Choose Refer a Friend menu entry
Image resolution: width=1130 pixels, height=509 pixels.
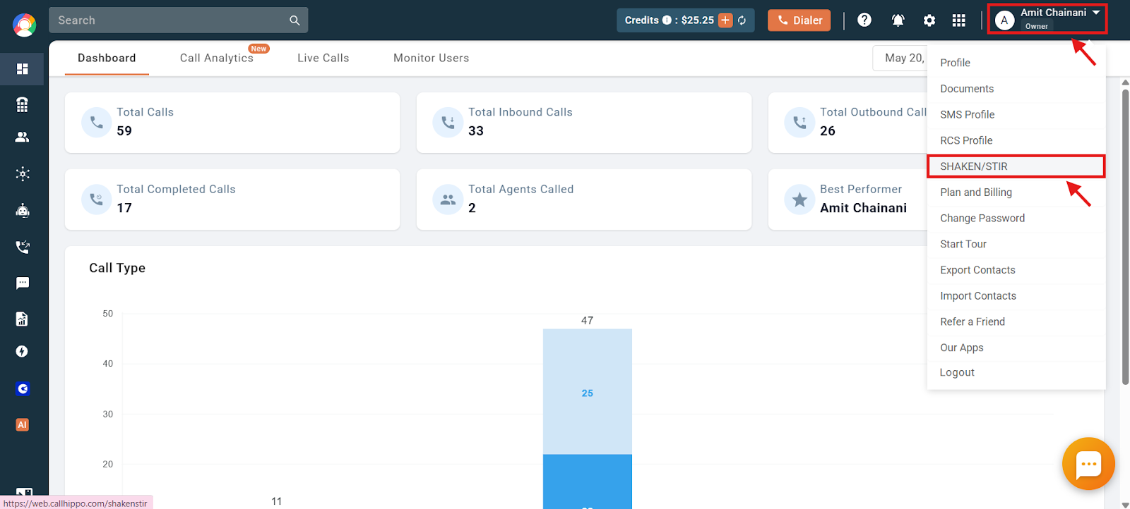coord(1016,321)
